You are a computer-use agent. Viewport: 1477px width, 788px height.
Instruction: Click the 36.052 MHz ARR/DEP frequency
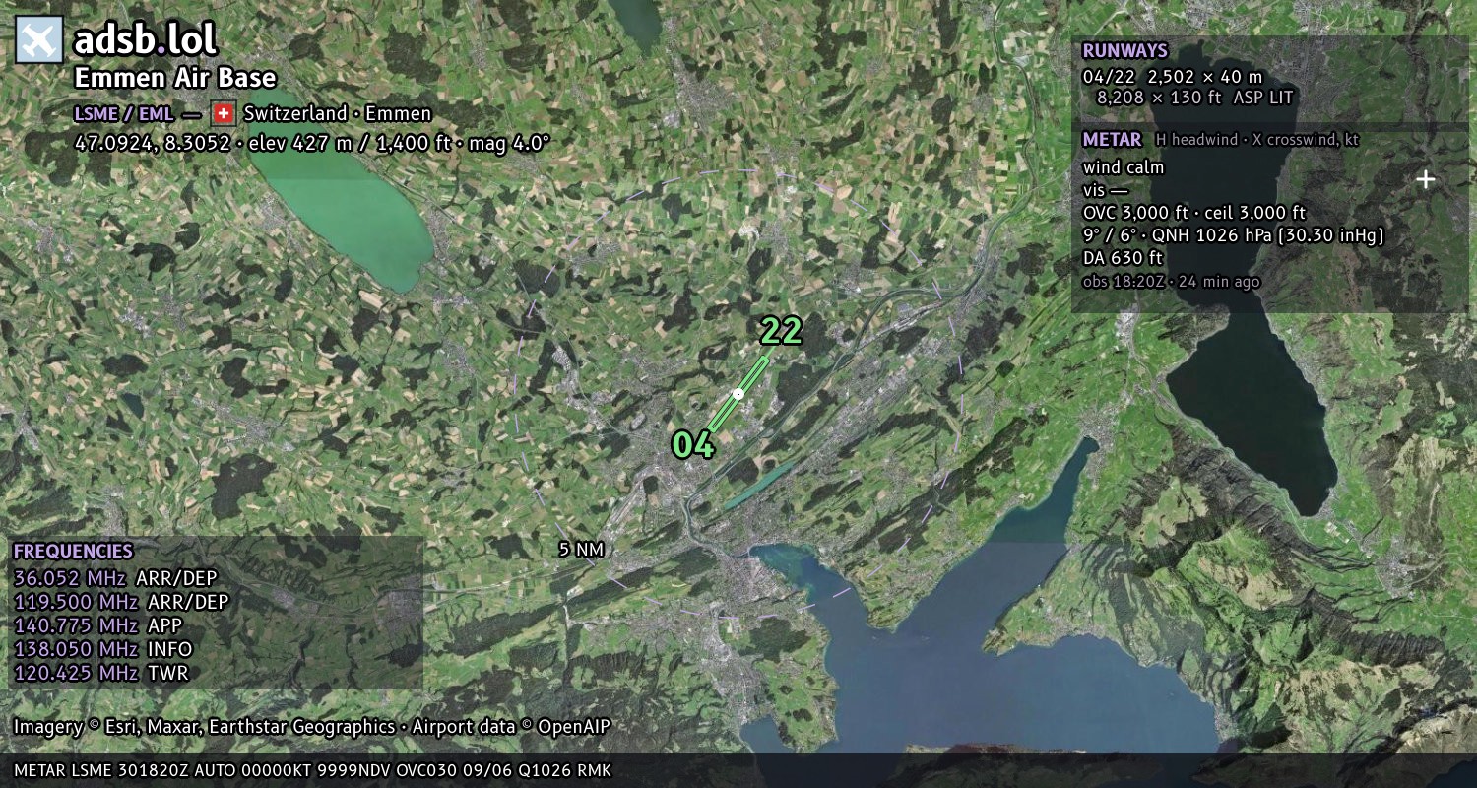coord(115,578)
